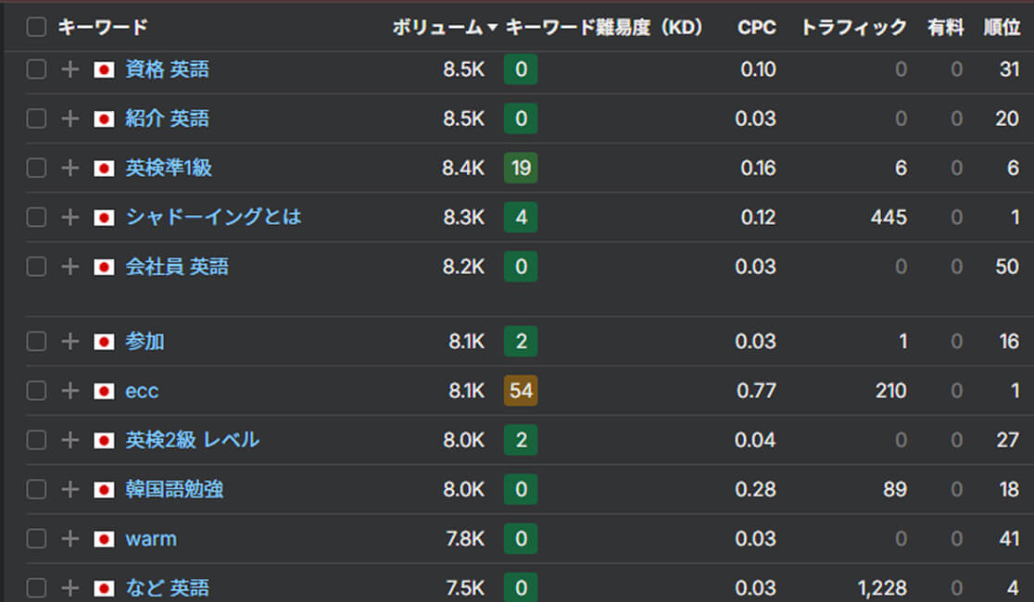This screenshot has height=602, width=1034.
Task: Tick the checkbox for 会社員 英語 row
Action: click(x=36, y=267)
